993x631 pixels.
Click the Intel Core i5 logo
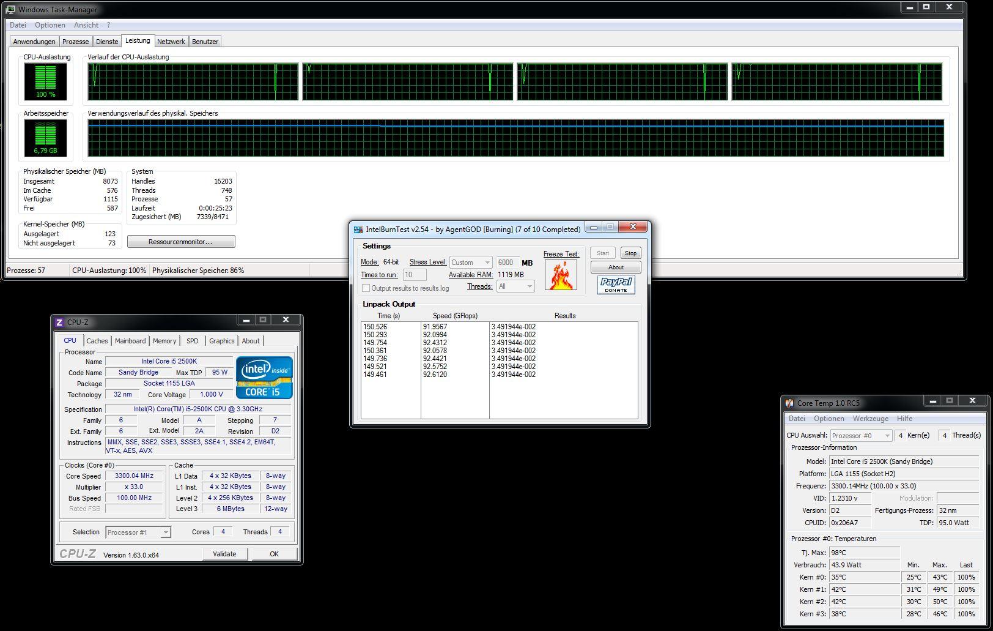[264, 378]
